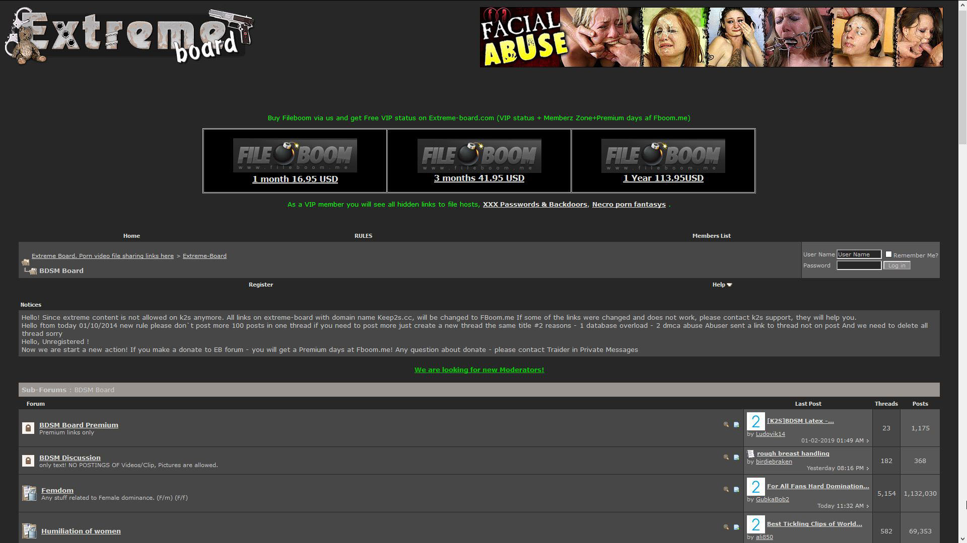
Task: Click feed icon in BDSM Board Premium row
Action: tap(736, 425)
